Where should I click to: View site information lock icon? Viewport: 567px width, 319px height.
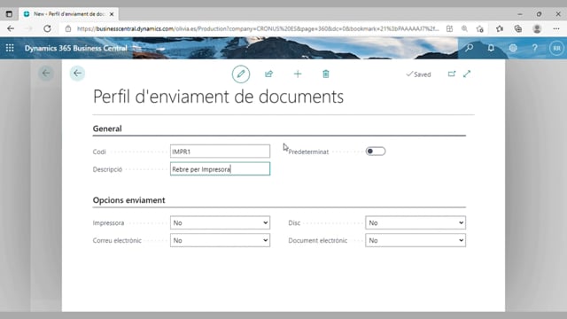click(x=68, y=29)
